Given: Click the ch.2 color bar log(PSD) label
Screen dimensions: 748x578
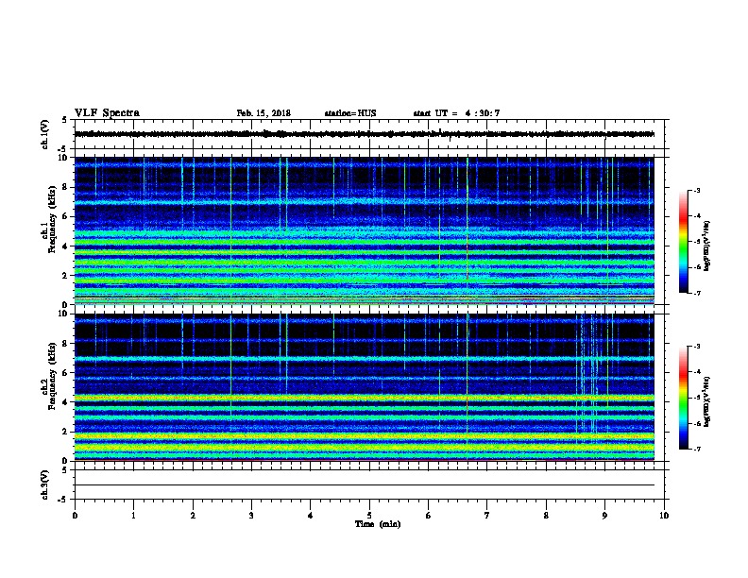Looking at the screenshot, I should click(707, 401).
